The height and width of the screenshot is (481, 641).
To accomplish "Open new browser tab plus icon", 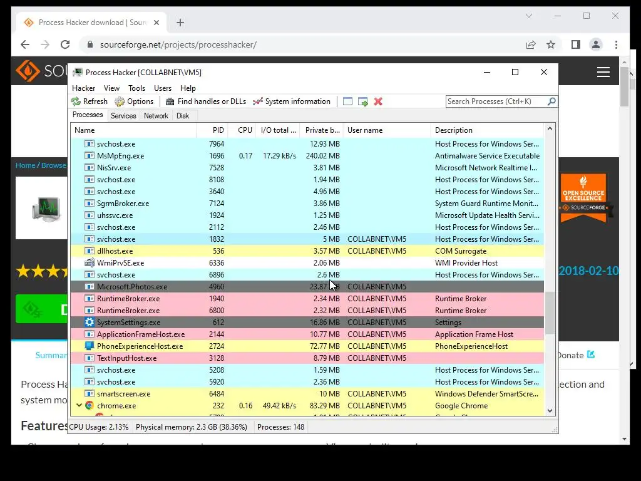I will coord(180,23).
